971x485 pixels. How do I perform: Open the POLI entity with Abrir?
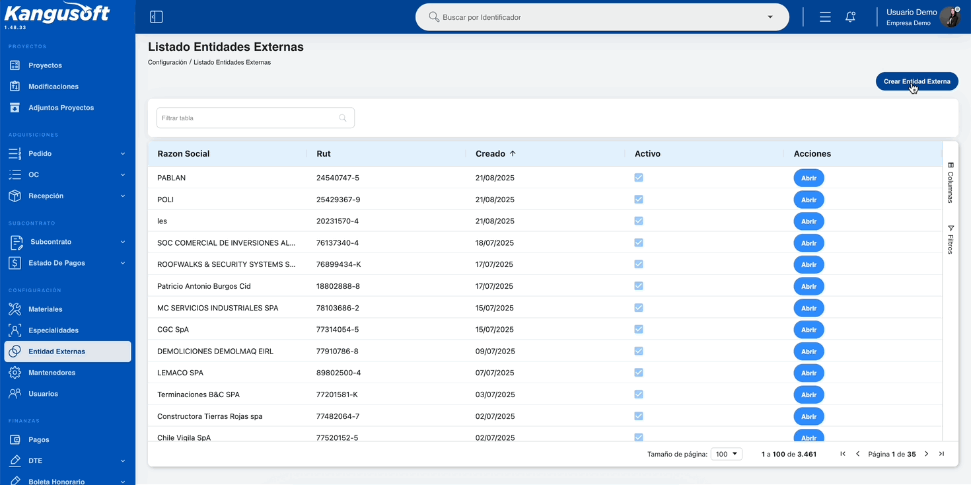(809, 200)
